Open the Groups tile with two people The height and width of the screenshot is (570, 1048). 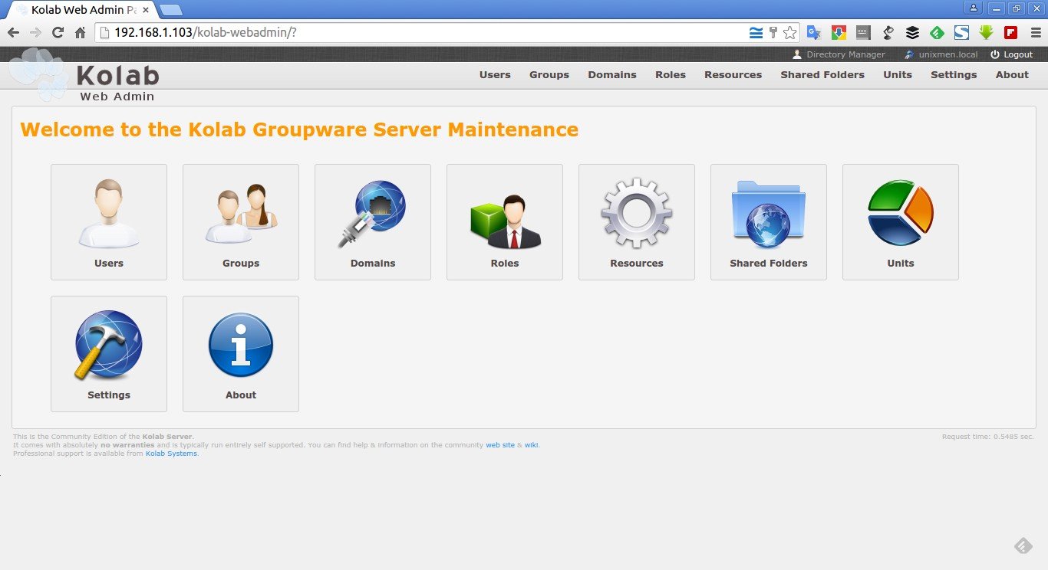click(241, 222)
